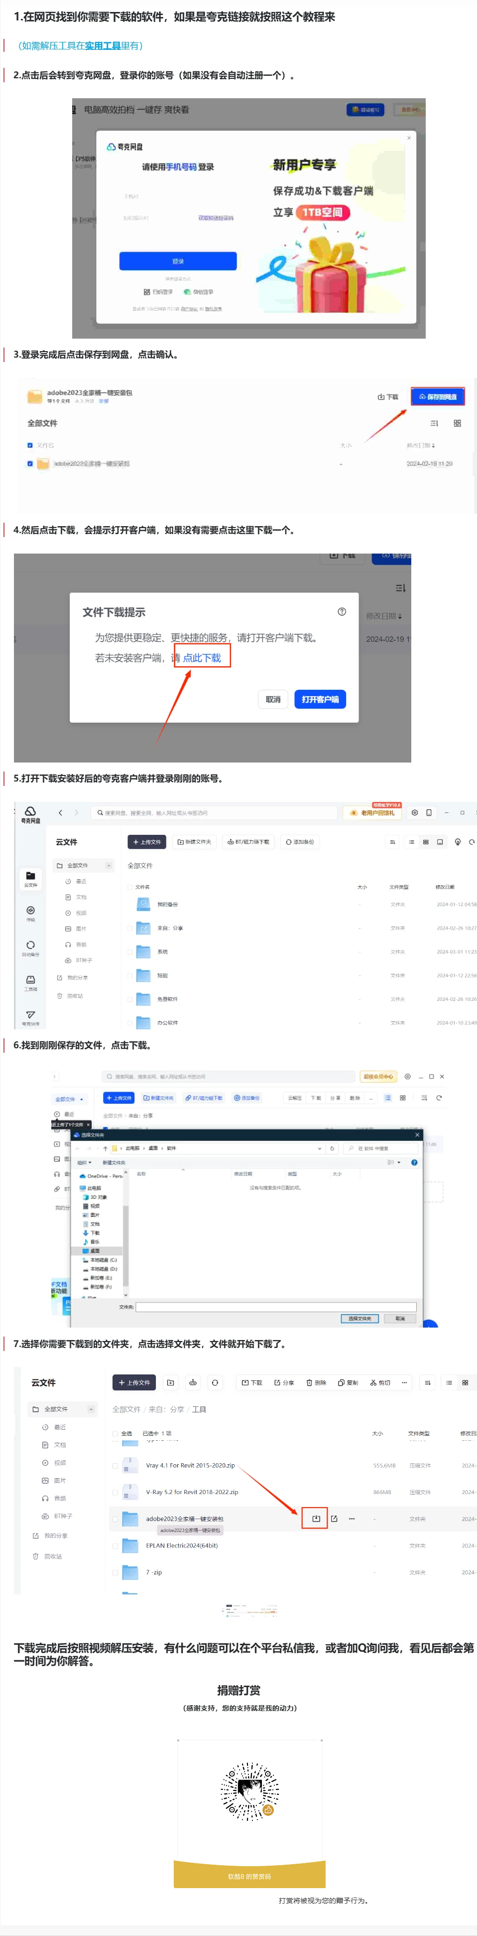
Task: Click the 文件夹 name field in folder dialog
Action: (x=276, y=1307)
